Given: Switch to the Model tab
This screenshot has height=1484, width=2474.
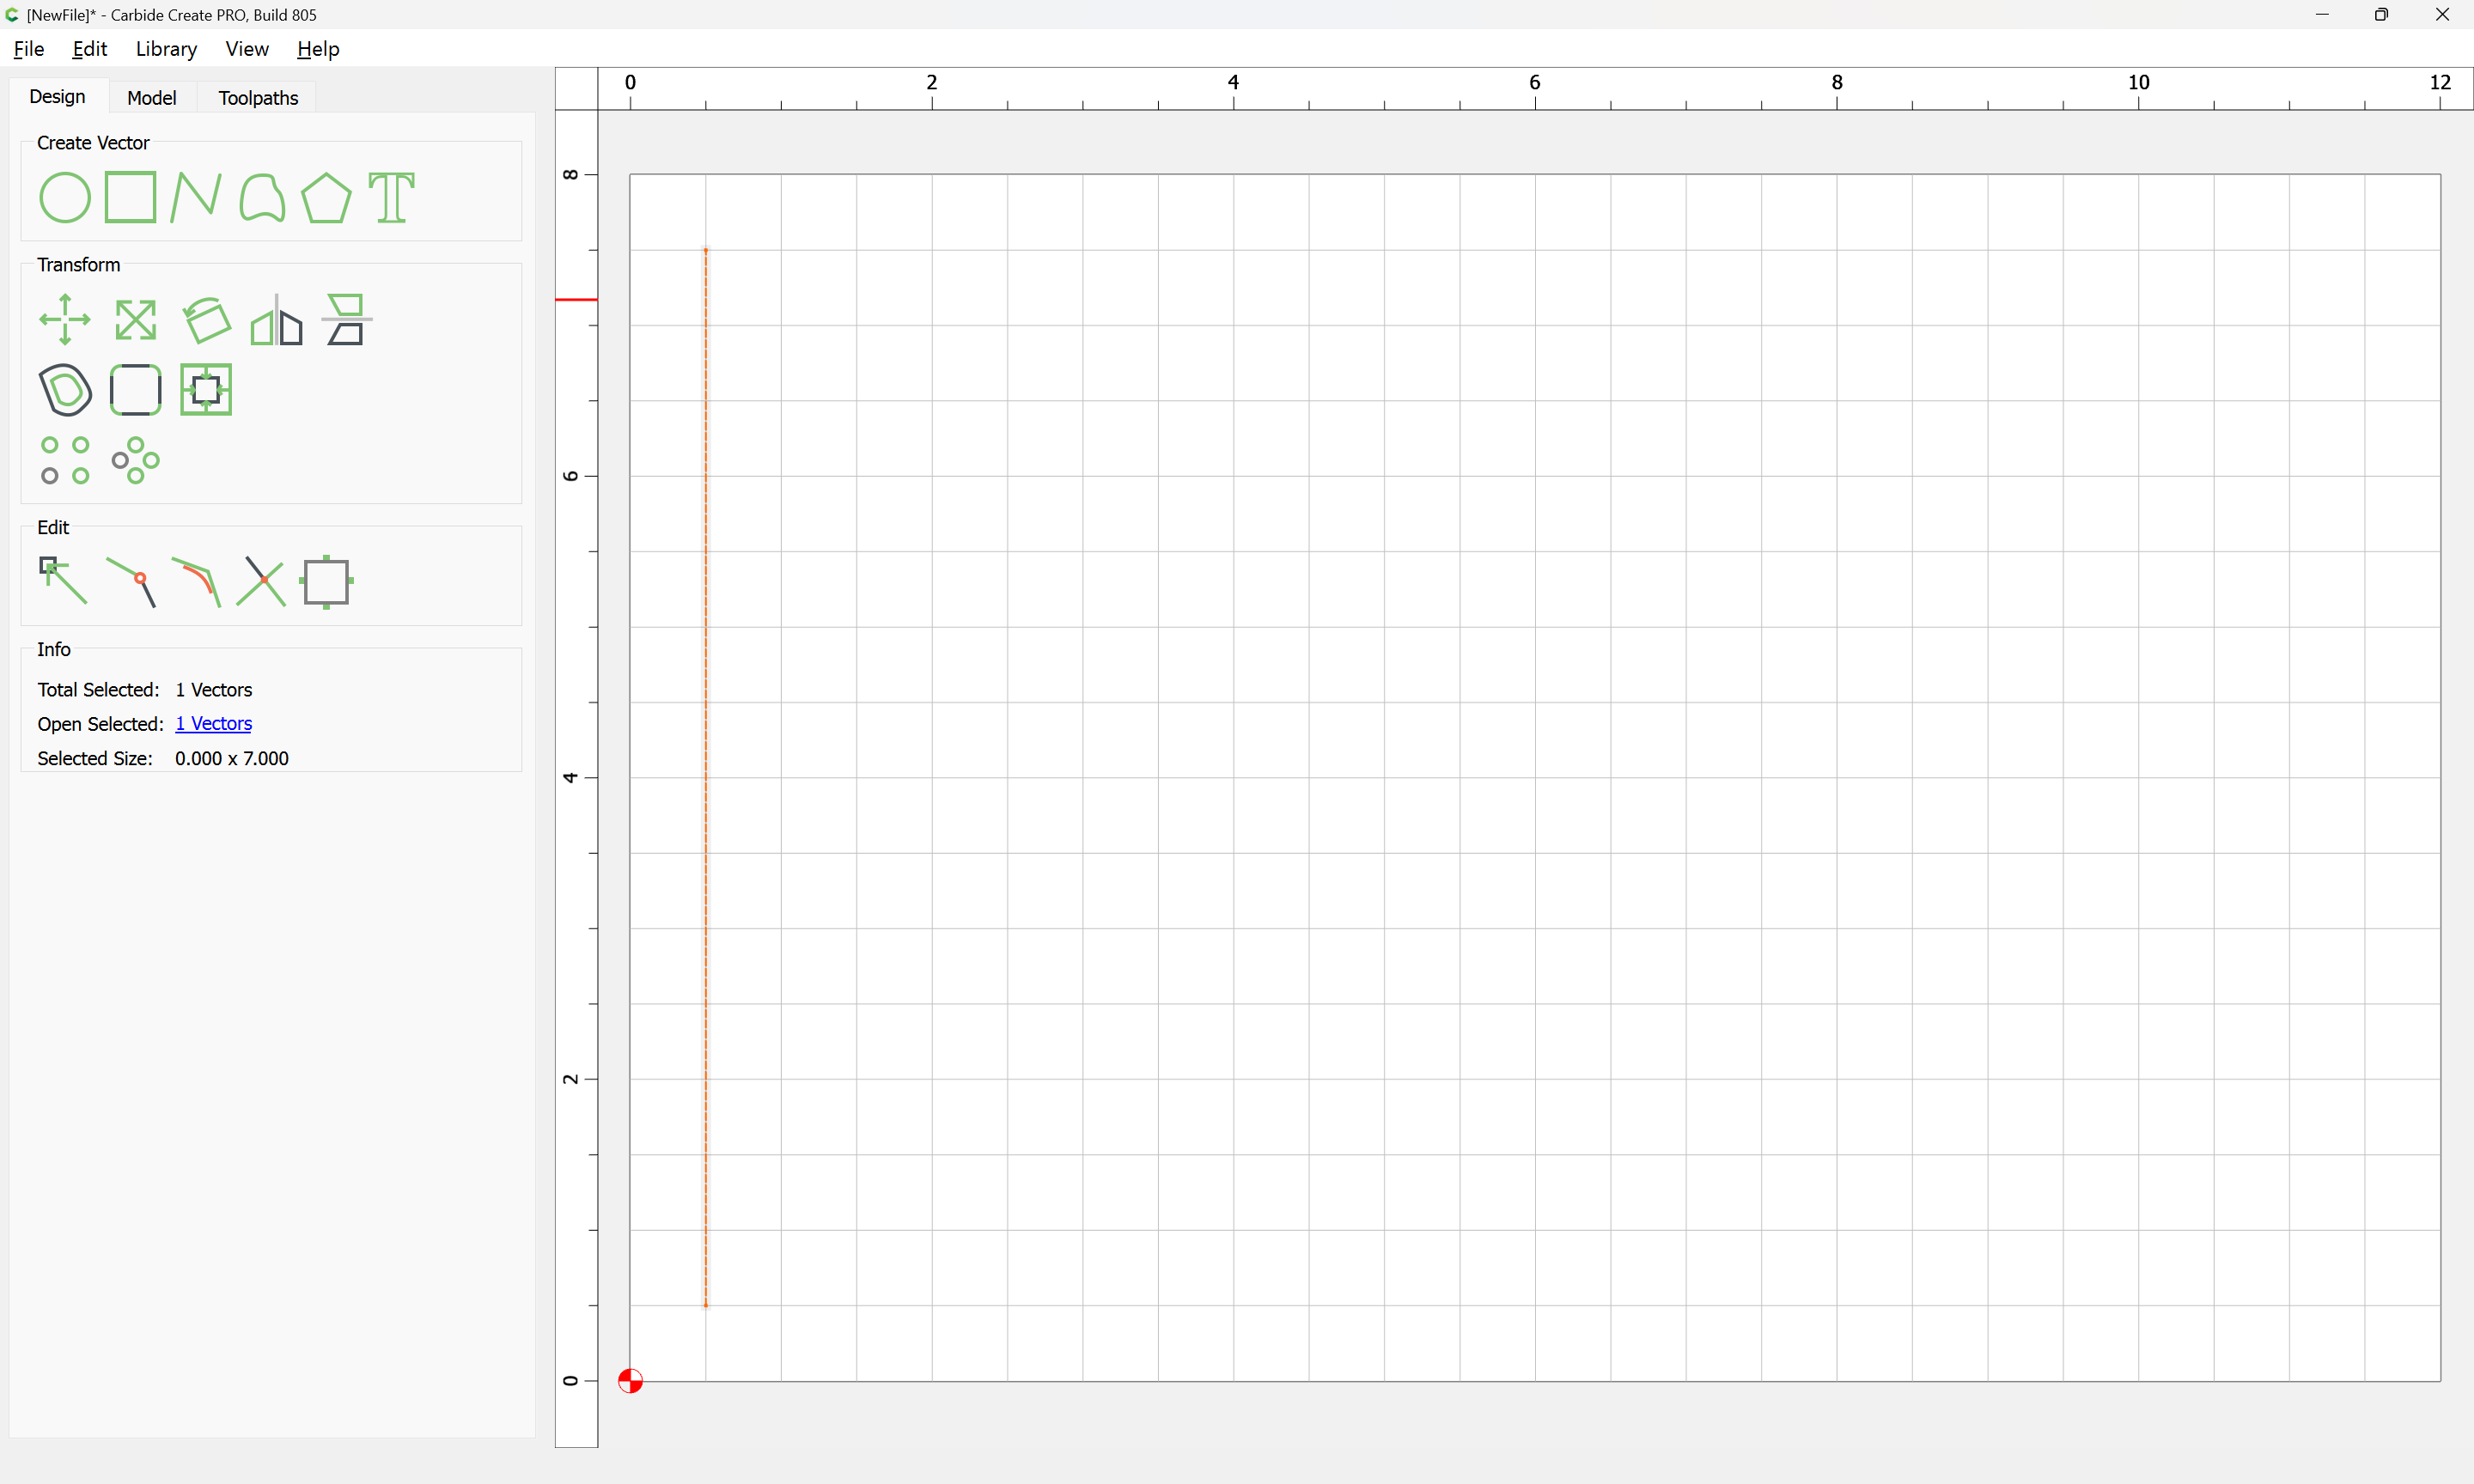Looking at the screenshot, I should (152, 98).
